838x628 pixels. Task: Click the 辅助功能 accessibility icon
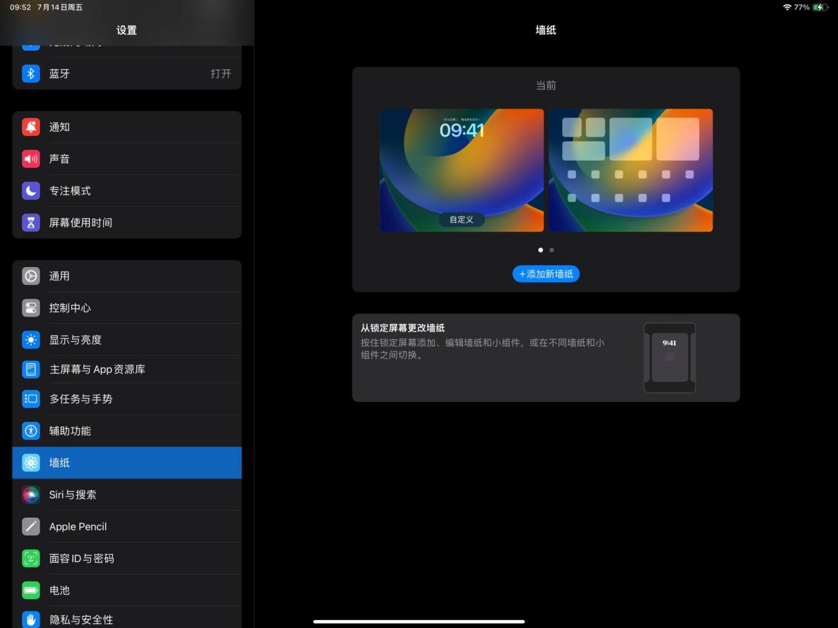coord(31,430)
